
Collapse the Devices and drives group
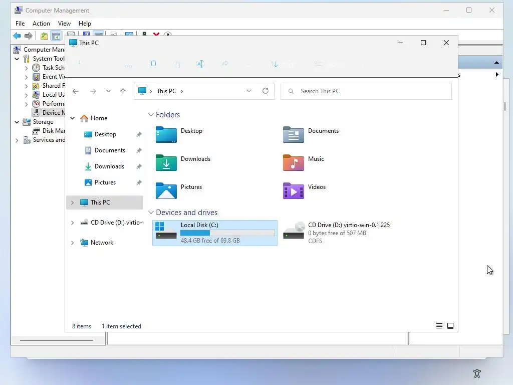(x=151, y=213)
